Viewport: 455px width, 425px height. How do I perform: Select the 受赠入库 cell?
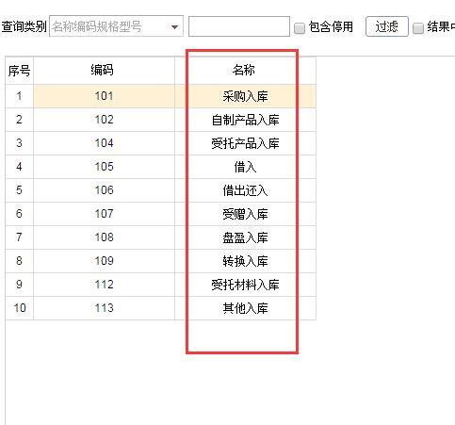pos(245,214)
